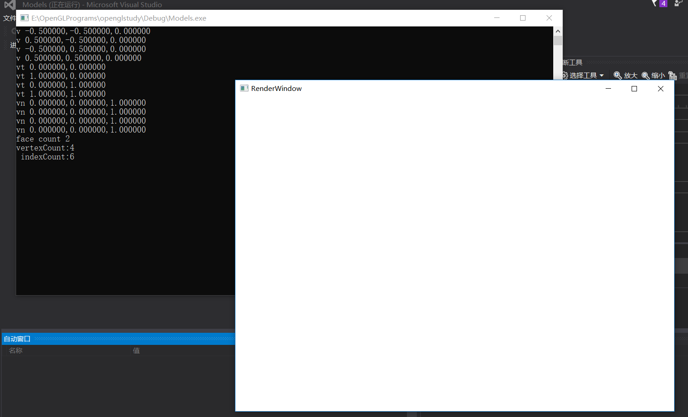
Task: Click the 'vertexCount:4' console line
Action: click(x=45, y=148)
